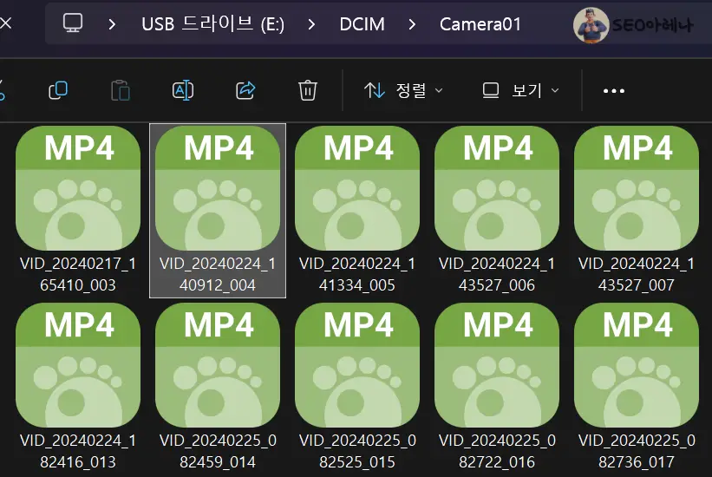Click filename text VID_20240217_165410_003
The height and width of the screenshot is (477, 712).
pos(78,274)
